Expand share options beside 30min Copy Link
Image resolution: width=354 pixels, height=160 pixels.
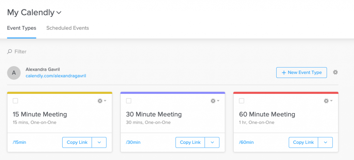(212, 142)
